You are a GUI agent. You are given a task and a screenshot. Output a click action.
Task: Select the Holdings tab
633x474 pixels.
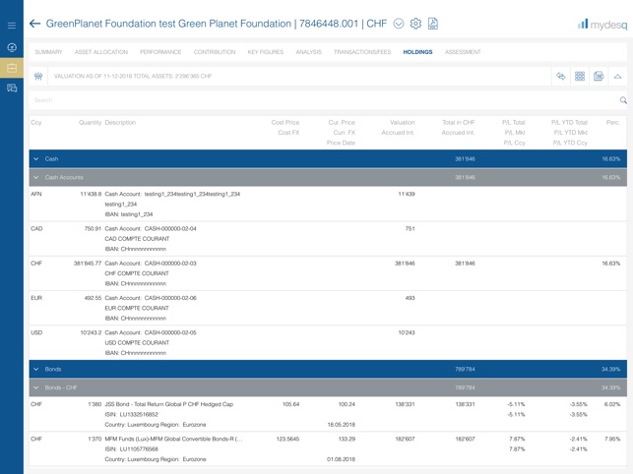tap(417, 52)
